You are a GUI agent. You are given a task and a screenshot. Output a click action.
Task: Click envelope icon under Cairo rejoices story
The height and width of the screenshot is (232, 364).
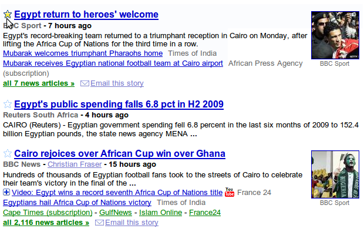pyautogui.click(x=99, y=223)
